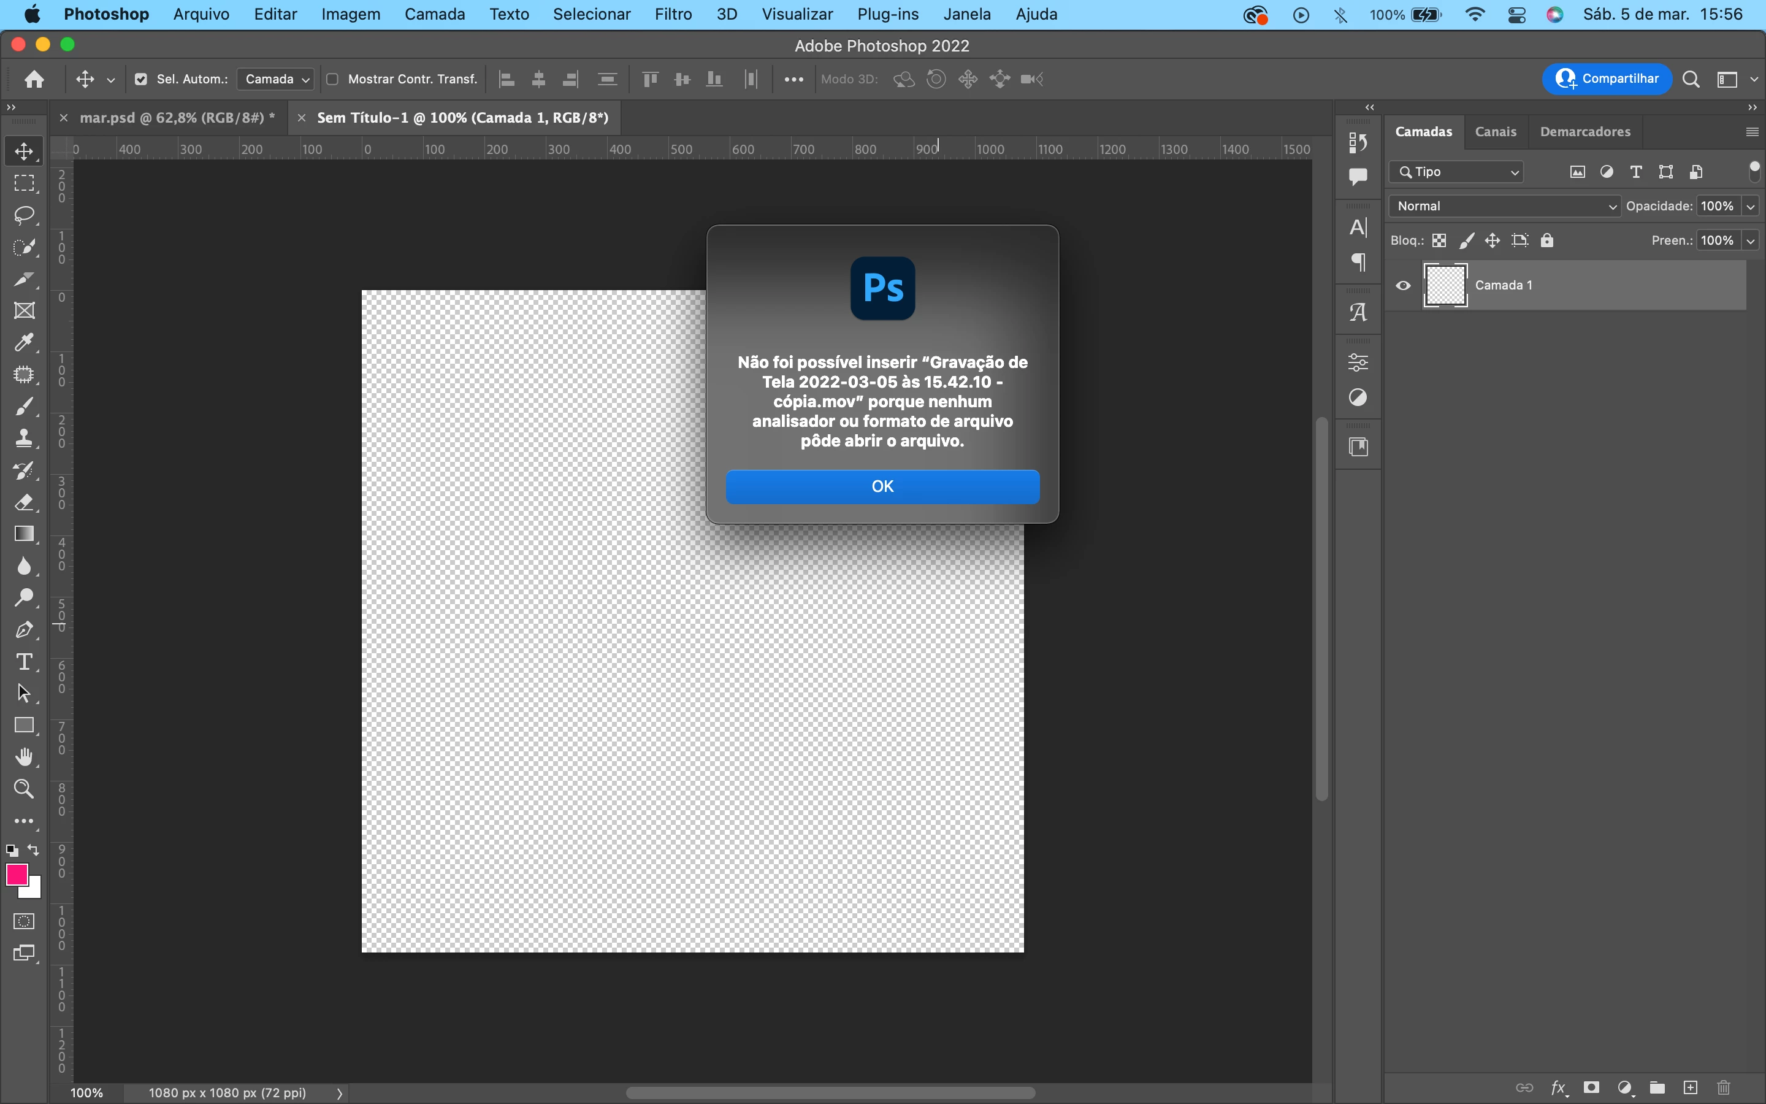Select the Horizontal Type tool
This screenshot has width=1766, height=1104.
[24, 662]
